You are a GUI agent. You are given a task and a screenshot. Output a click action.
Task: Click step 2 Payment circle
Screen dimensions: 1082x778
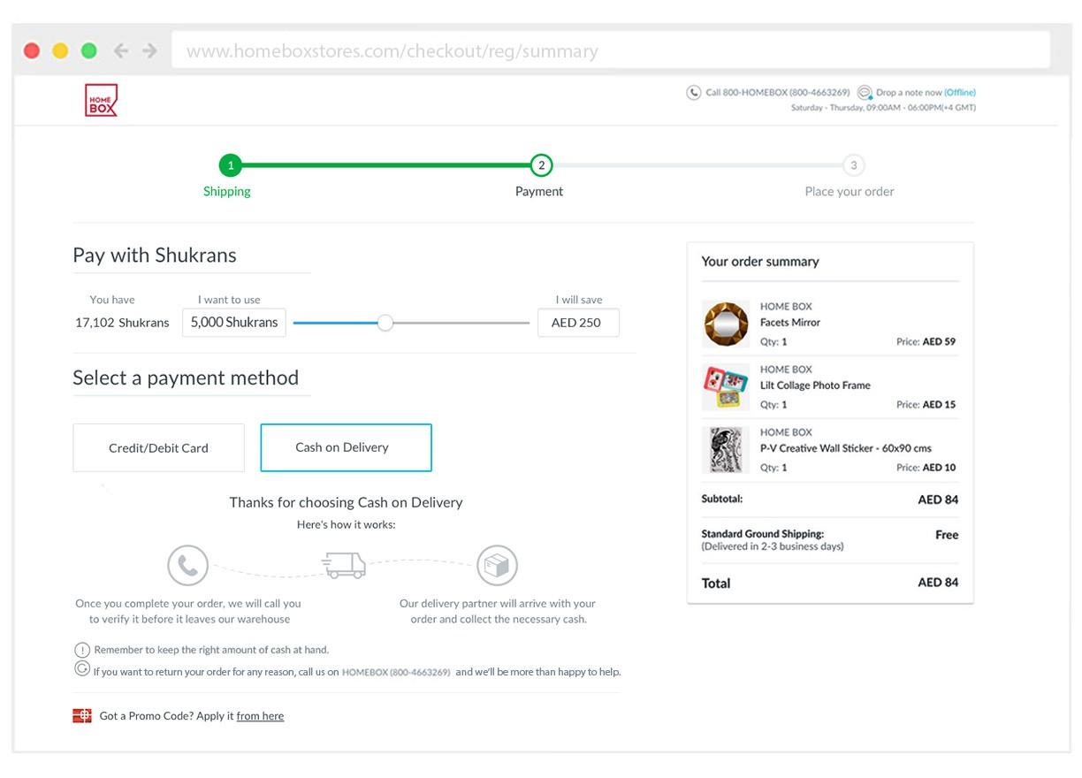pyautogui.click(x=541, y=165)
